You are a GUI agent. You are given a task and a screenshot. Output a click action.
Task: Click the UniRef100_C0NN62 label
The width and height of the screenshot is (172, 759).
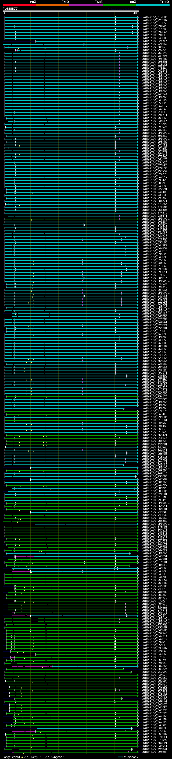tap(154, 423)
